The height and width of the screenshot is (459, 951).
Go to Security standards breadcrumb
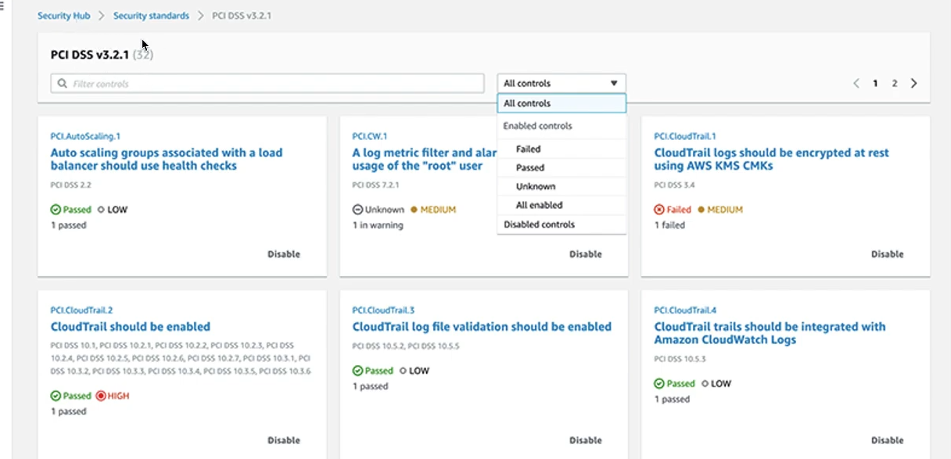pyautogui.click(x=151, y=16)
